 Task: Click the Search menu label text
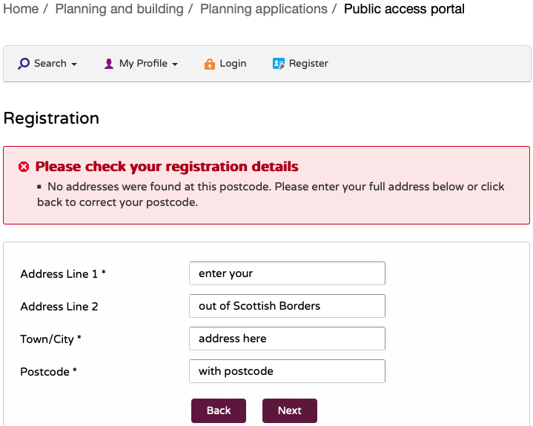(x=50, y=64)
